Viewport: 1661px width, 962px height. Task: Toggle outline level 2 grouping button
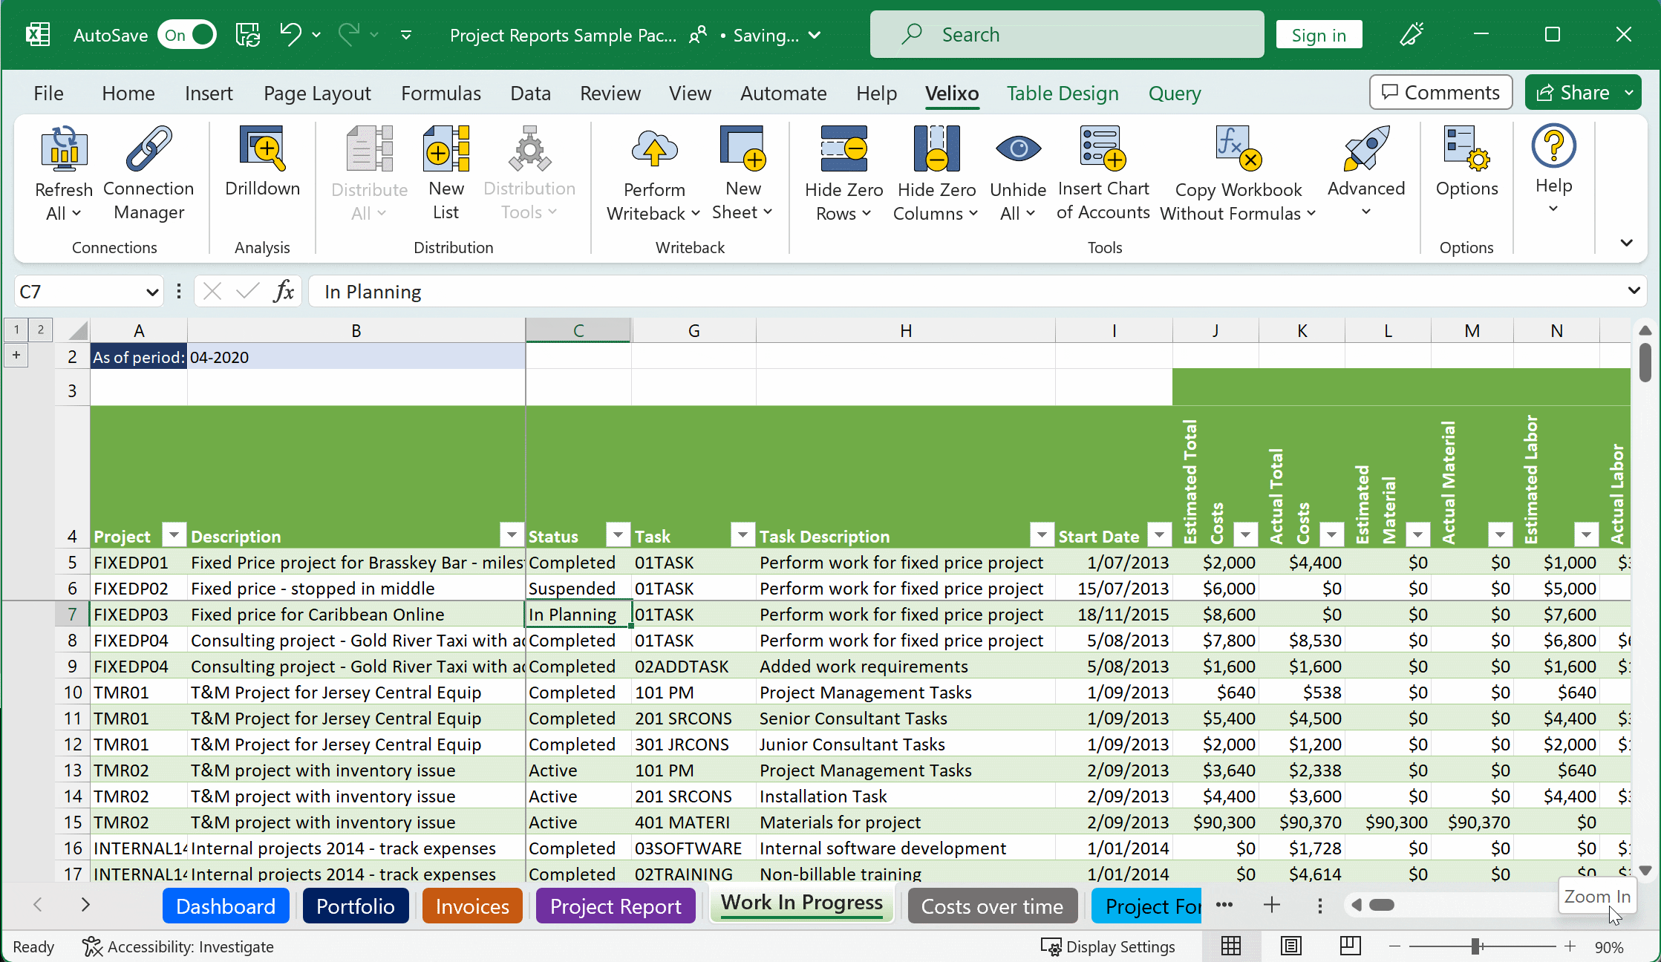pyautogui.click(x=41, y=330)
